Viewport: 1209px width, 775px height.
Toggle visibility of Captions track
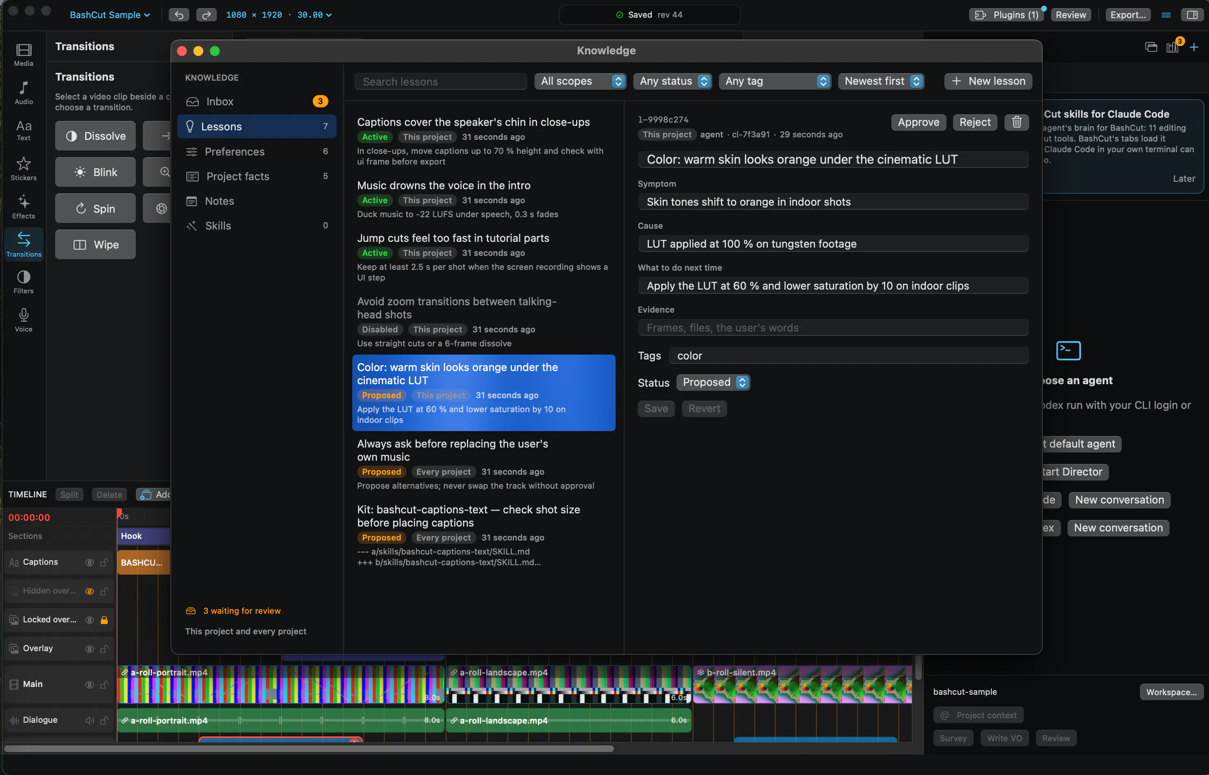90,563
